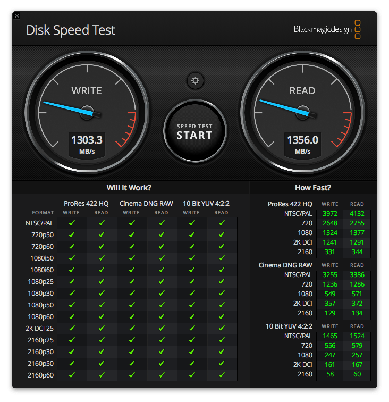The width and height of the screenshot is (389, 402).
Task: Click ProRes NTSC/PAL write value 3972
Action: pos(330,214)
